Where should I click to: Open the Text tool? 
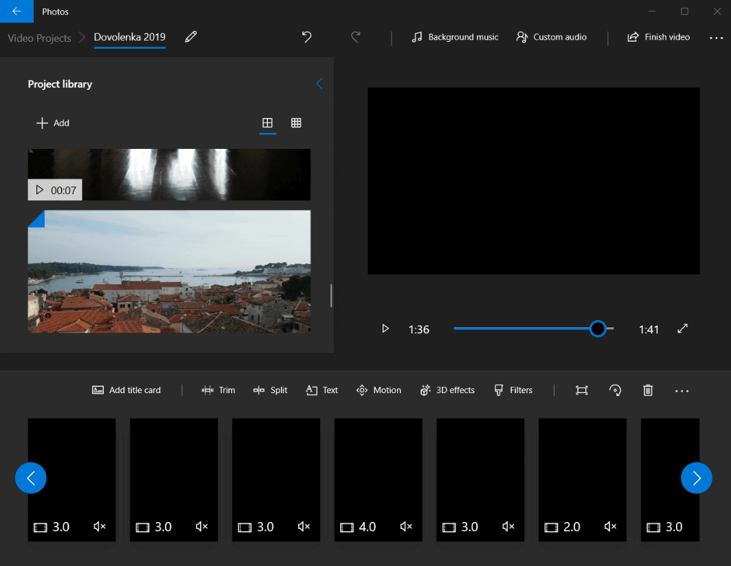(322, 390)
